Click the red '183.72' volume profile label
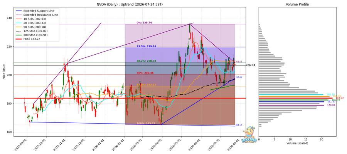Image resolution: width=347 pixels, height=154 pixels. 340,98
